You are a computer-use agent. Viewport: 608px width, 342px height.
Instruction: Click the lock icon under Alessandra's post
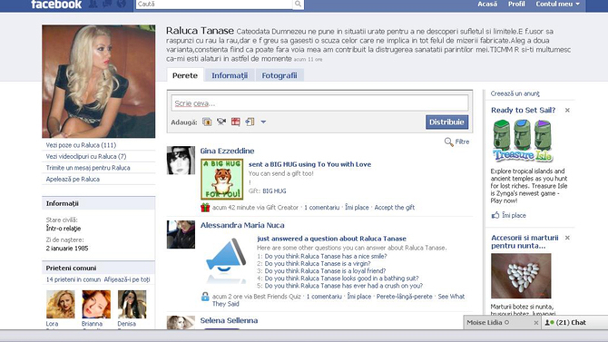coord(205,297)
